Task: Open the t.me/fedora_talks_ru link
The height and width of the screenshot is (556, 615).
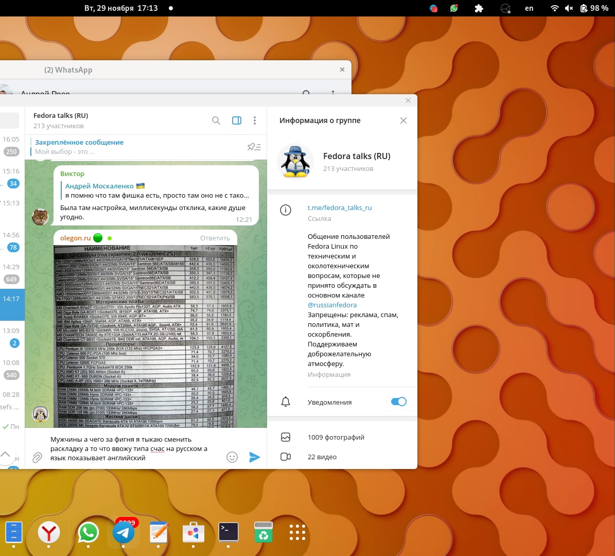Action: click(x=340, y=208)
